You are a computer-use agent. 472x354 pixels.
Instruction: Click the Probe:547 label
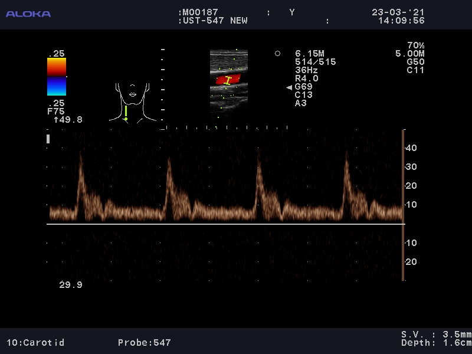[144, 342]
